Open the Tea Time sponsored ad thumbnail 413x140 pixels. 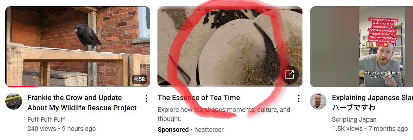click(230, 47)
